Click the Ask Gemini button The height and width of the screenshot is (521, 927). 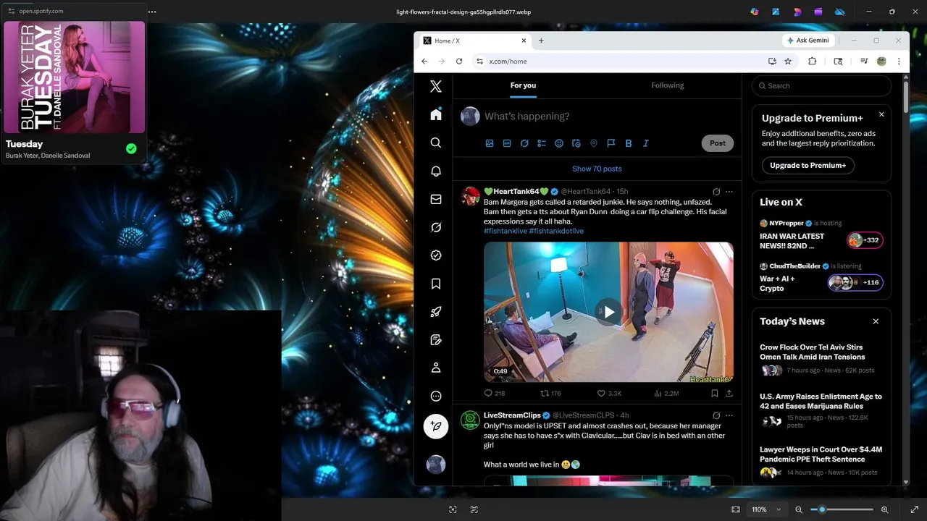(808, 41)
